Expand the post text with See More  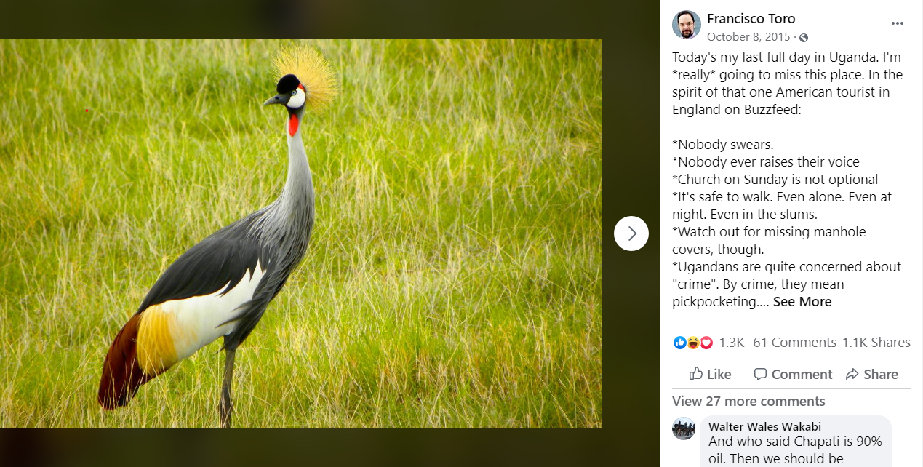802,302
